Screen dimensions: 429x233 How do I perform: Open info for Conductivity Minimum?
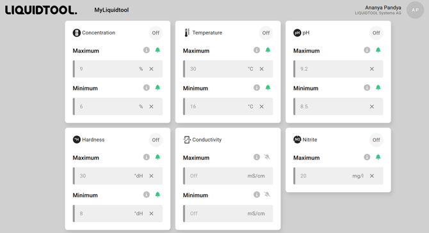[x=257, y=195]
